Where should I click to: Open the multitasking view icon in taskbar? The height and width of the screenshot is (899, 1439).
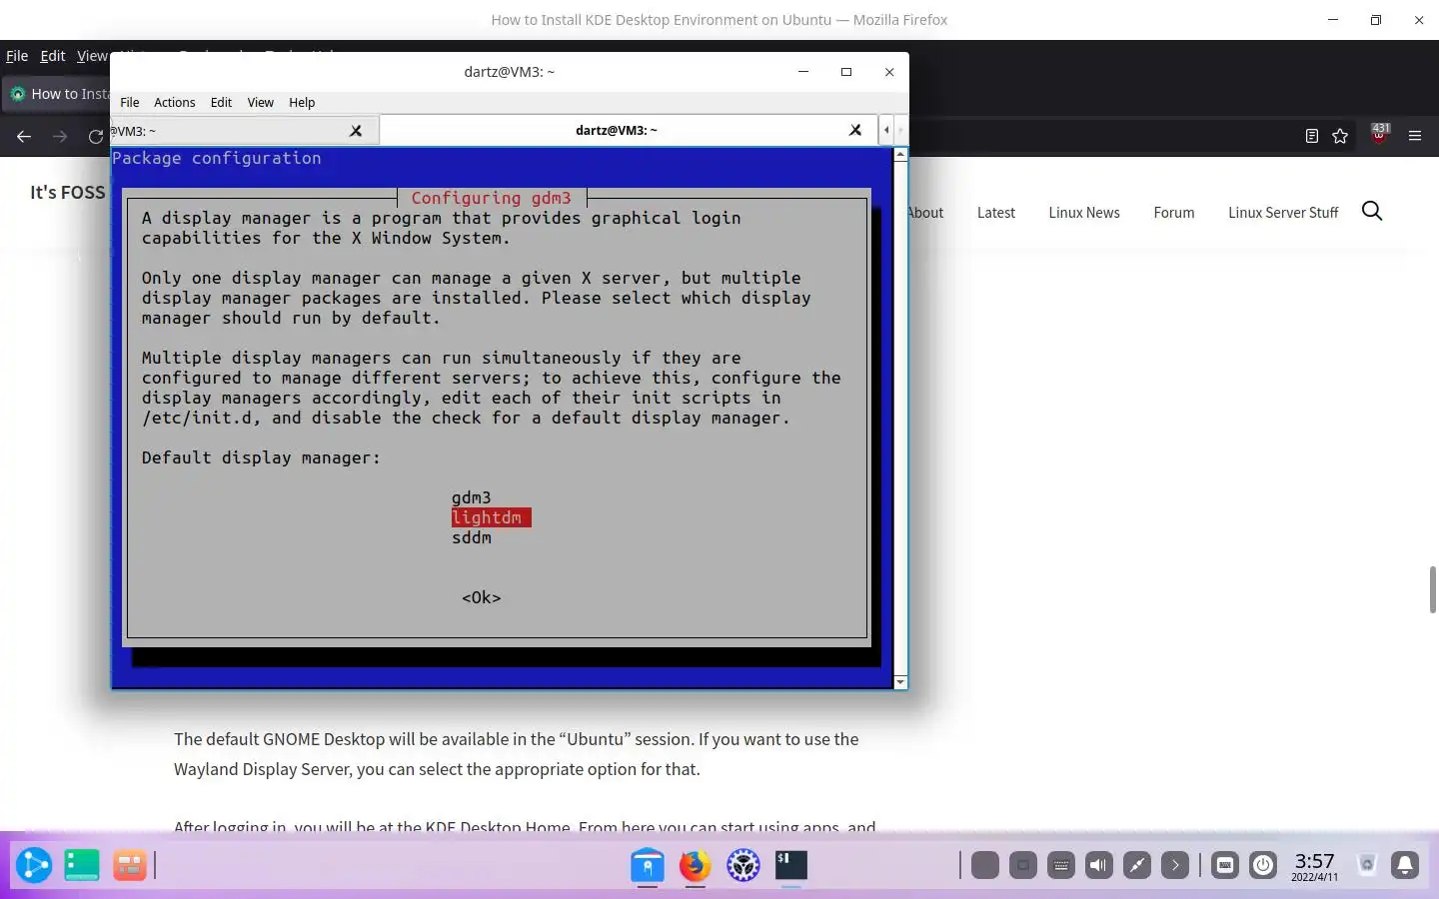(x=129, y=865)
